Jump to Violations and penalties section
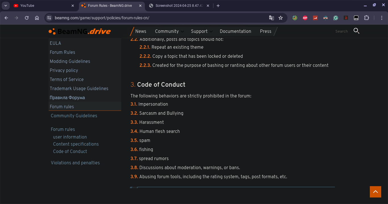 pyautogui.click(x=75, y=163)
